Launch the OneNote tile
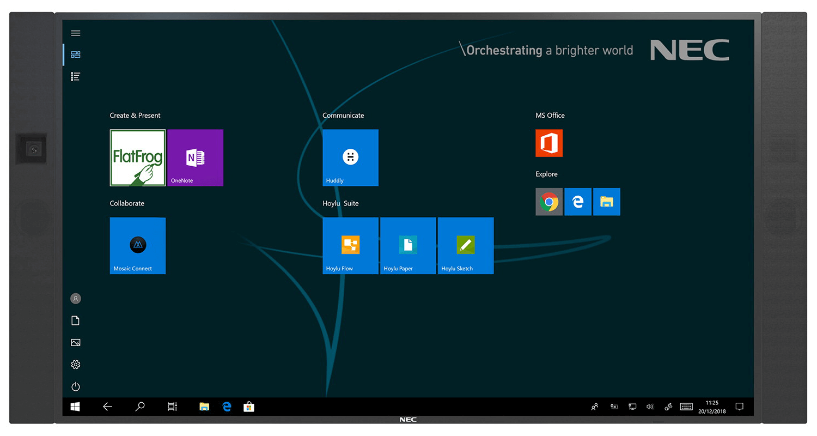Viewport: 817px width, 436px height. point(195,158)
